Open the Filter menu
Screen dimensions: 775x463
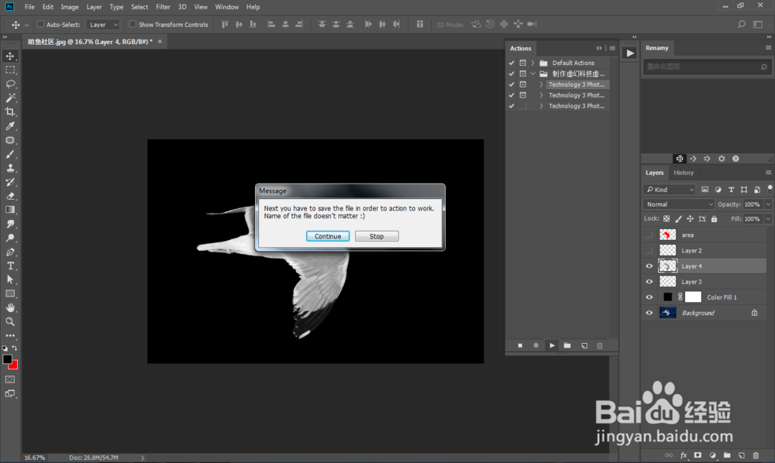[x=163, y=7]
